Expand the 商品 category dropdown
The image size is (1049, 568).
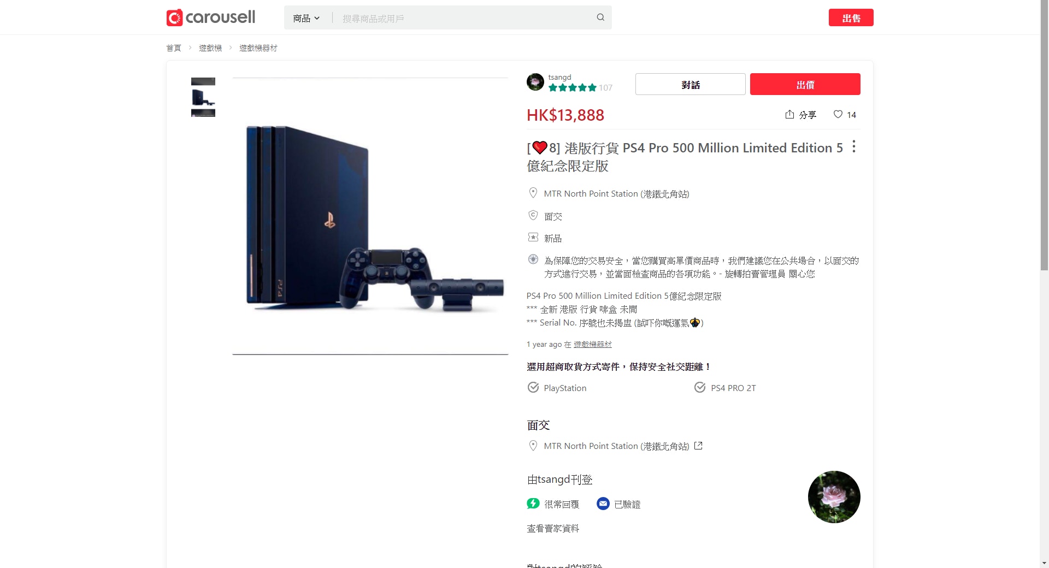tap(307, 18)
